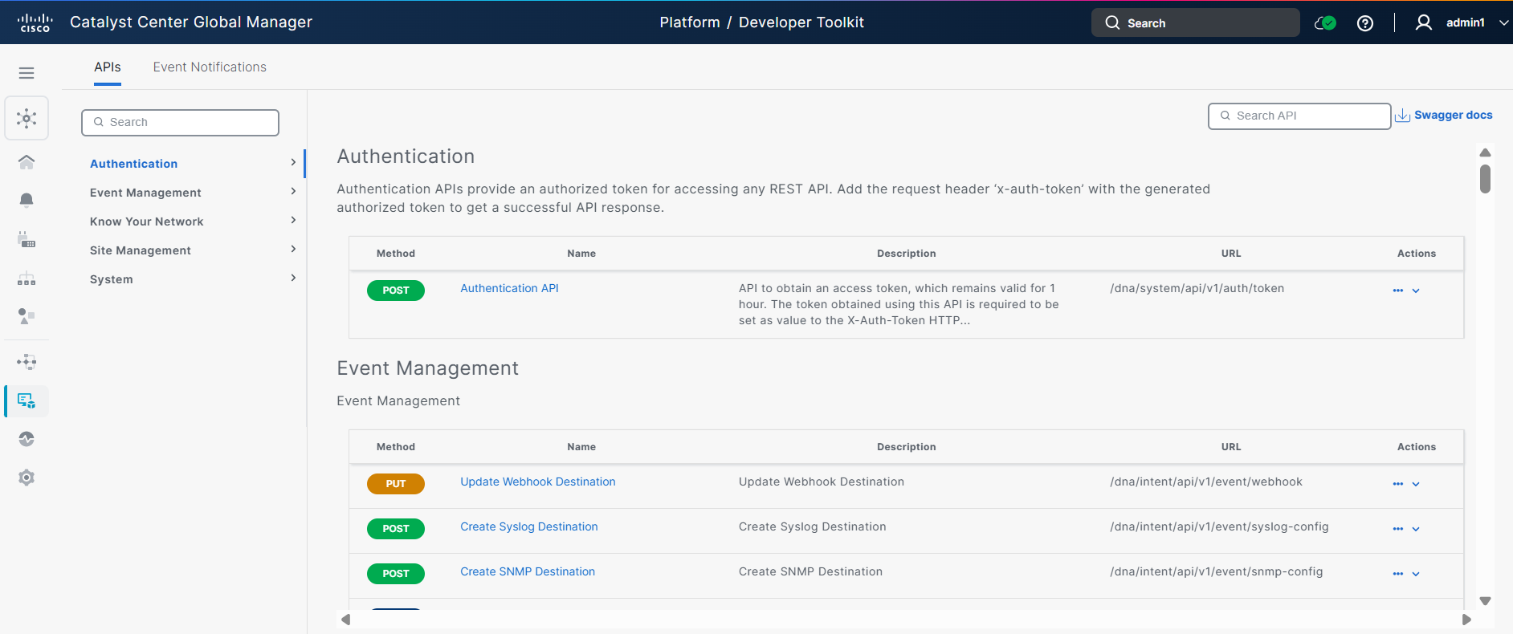The image size is (1513, 634).
Task: Focus the top global Search field
Action: pos(1195,22)
